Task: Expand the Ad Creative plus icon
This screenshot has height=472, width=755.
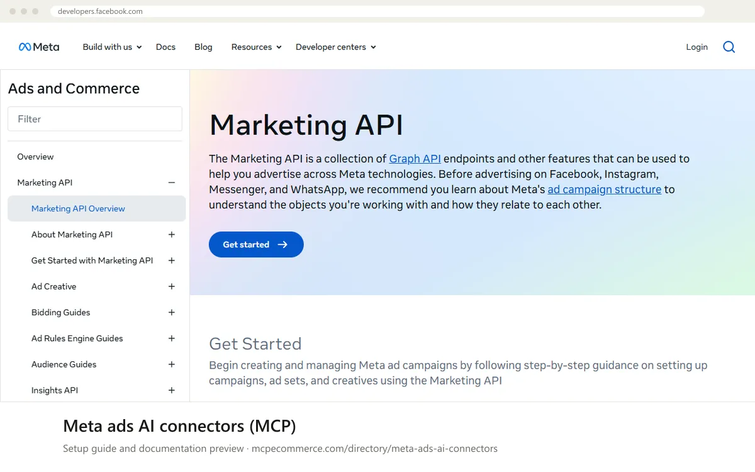Action: coord(171,286)
